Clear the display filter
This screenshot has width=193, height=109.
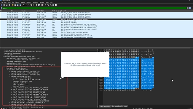pos(188,8)
